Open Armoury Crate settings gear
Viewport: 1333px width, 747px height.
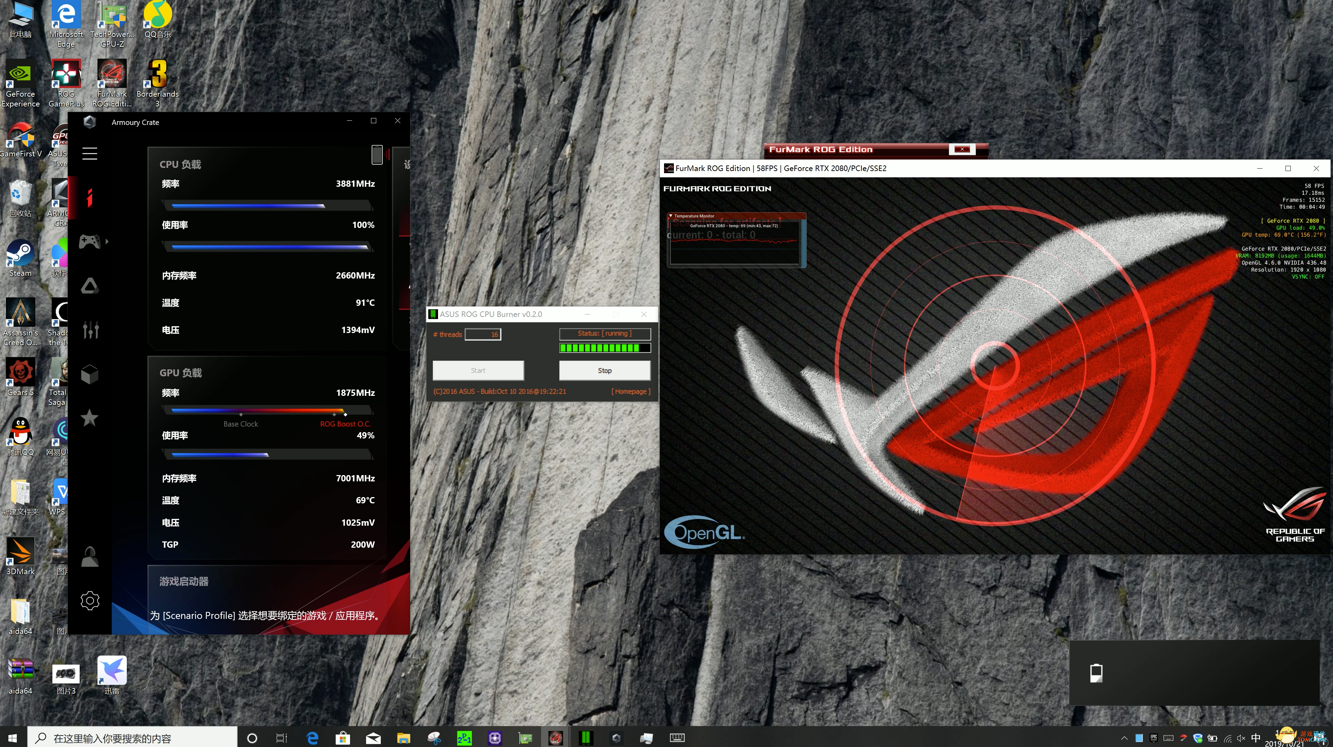point(89,601)
